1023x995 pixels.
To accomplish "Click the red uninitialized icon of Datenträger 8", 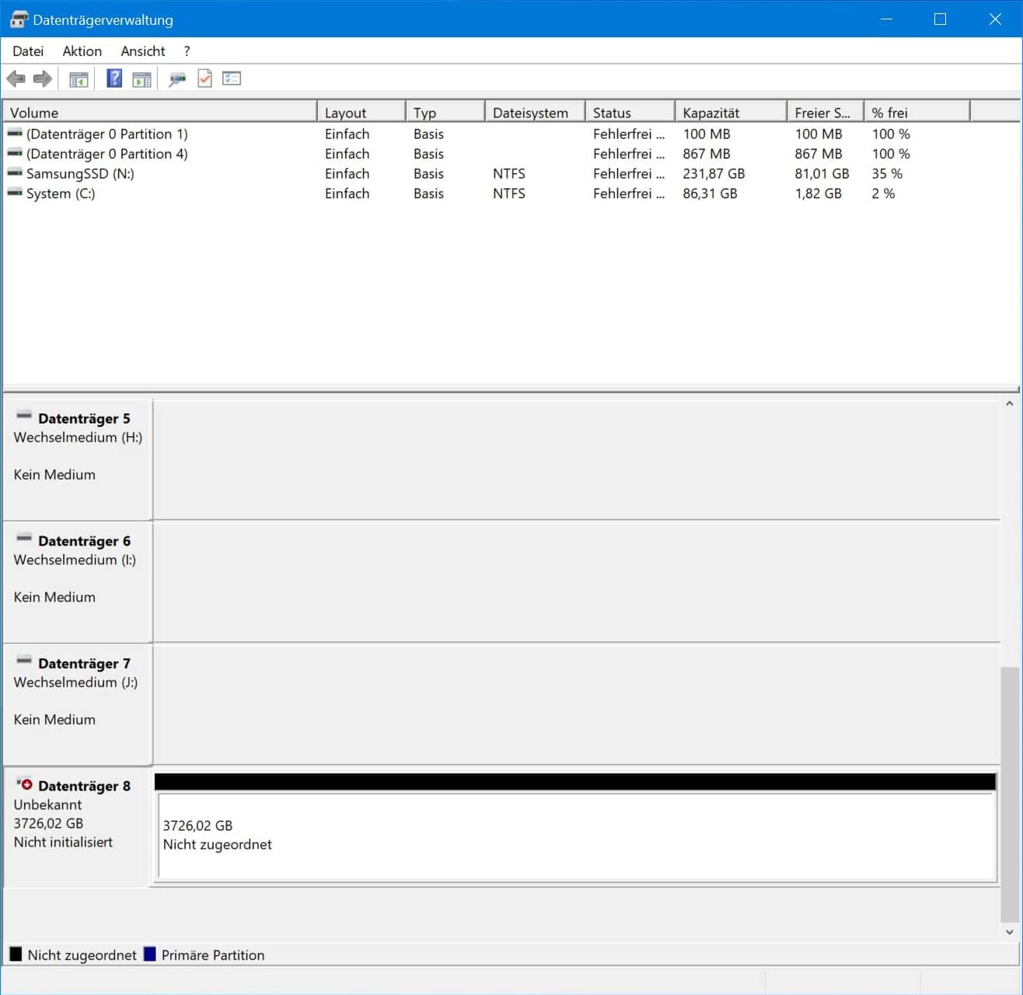I will coord(25,784).
